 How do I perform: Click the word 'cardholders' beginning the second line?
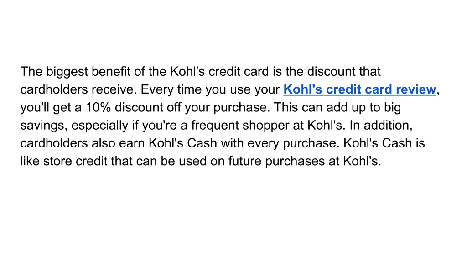pyautogui.click(x=54, y=89)
